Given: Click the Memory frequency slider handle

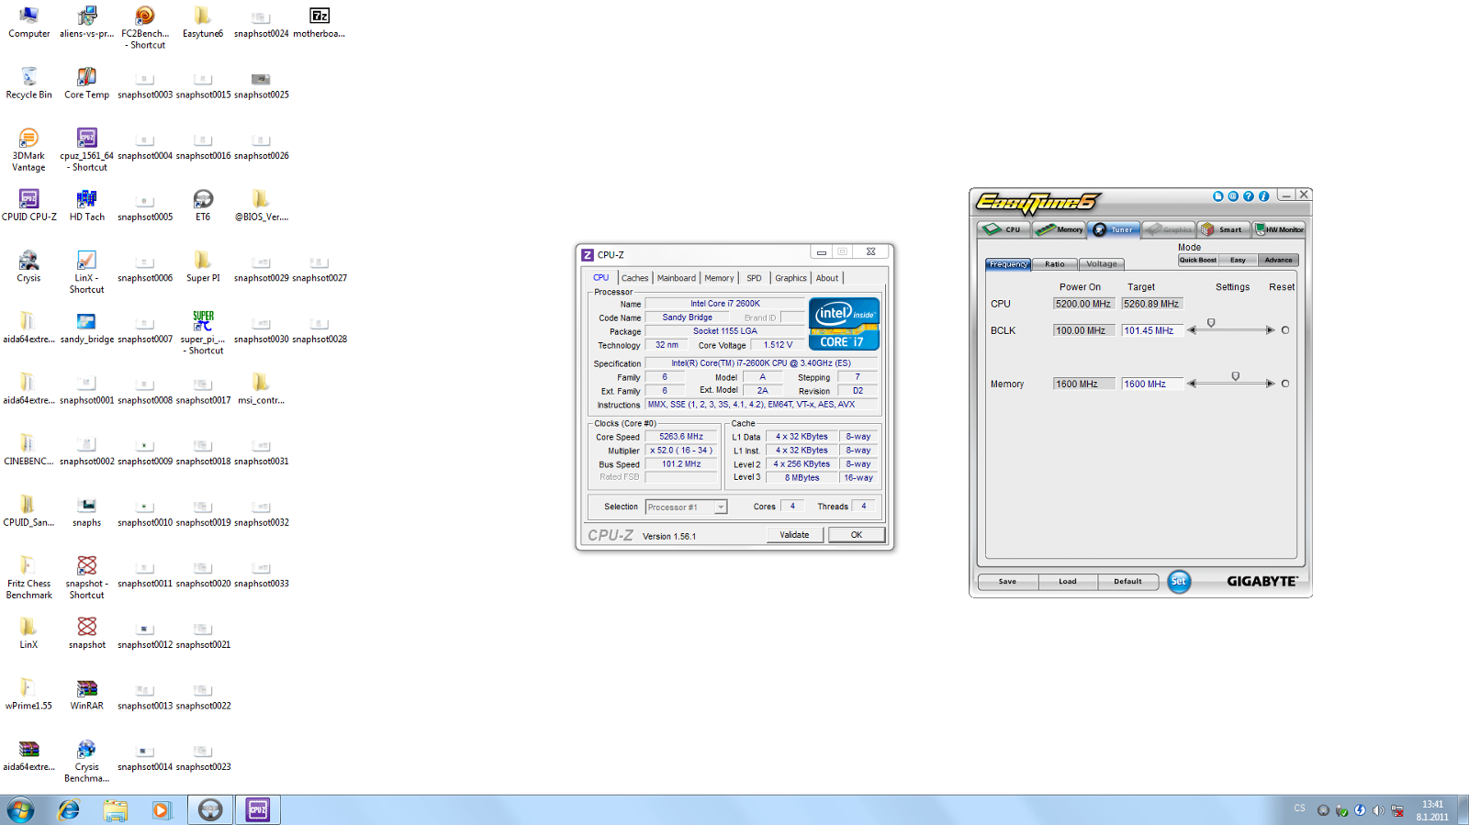Looking at the screenshot, I should (x=1235, y=376).
